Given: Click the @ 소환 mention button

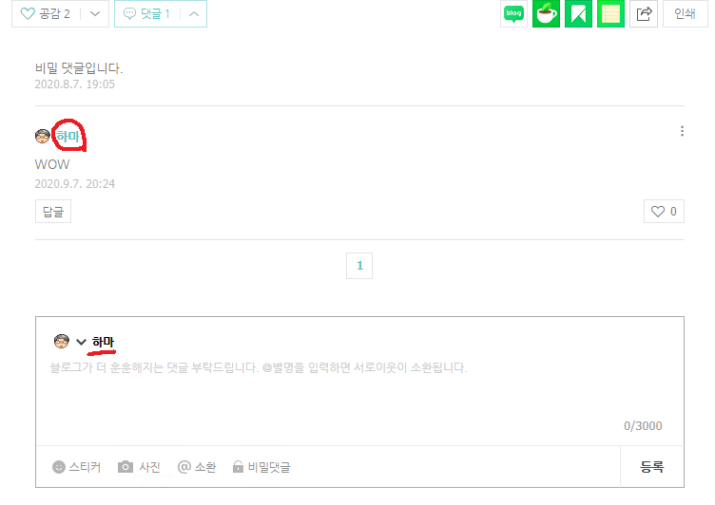Looking at the screenshot, I should tap(197, 467).
